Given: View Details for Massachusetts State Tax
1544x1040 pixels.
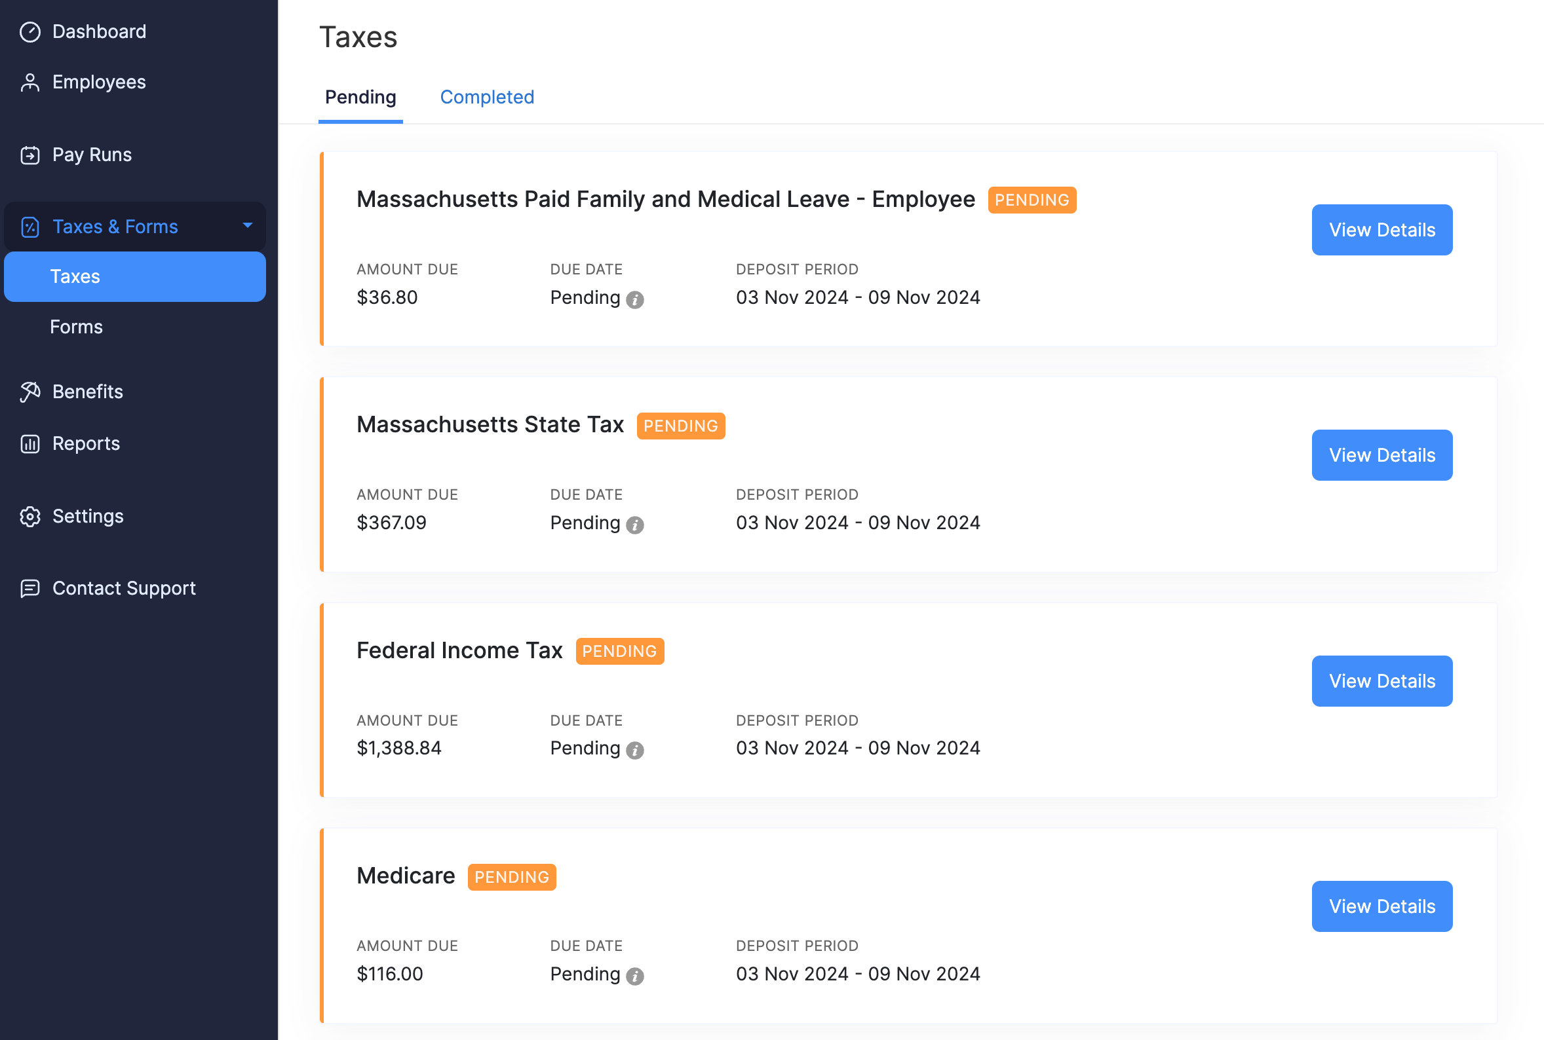Looking at the screenshot, I should pyautogui.click(x=1381, y=455).
